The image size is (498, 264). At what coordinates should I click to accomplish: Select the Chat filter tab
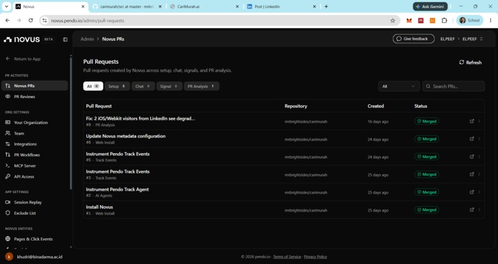pos(143,86)
